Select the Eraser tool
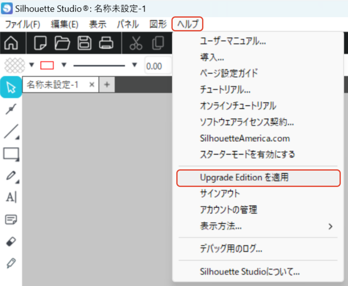The image size is (348, 286). point(11,242)
